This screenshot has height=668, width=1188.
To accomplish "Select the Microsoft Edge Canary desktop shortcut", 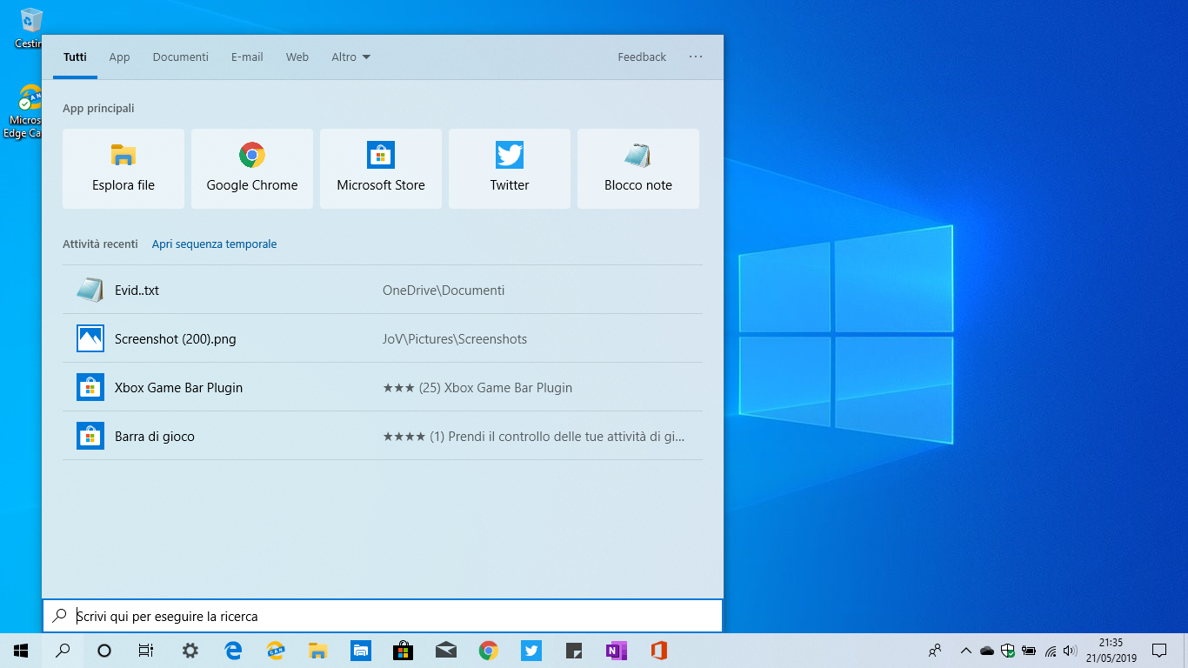I will tap(24, 111).
